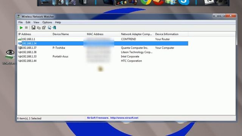
Task: Click the Intel Corporate cell
Action: [x=130, y=56]
